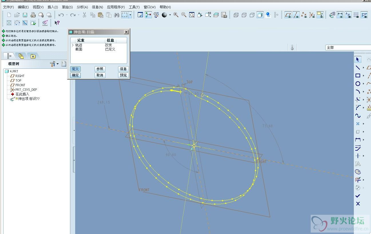Toggle datum points visibility
371x234 pixels.
[304, 15]
